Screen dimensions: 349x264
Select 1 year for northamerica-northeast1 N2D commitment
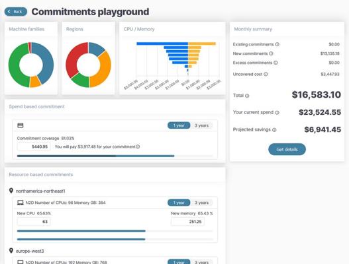[179, 203]
